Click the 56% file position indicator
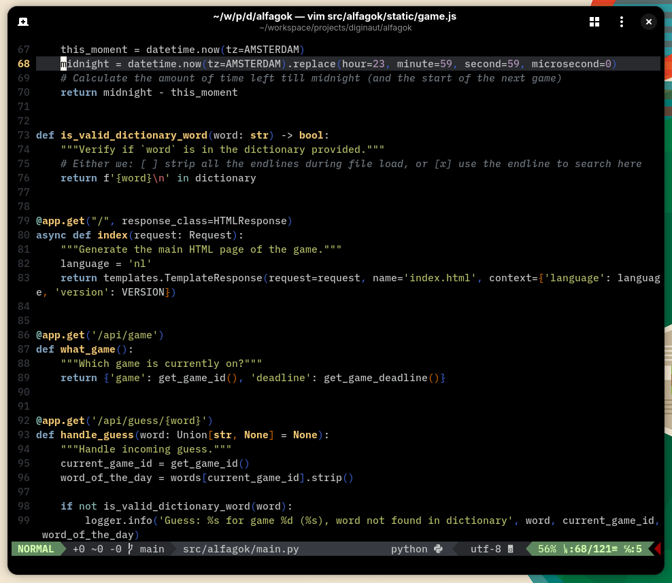Viewport: 672px width, 583px height. coord(547,548)
